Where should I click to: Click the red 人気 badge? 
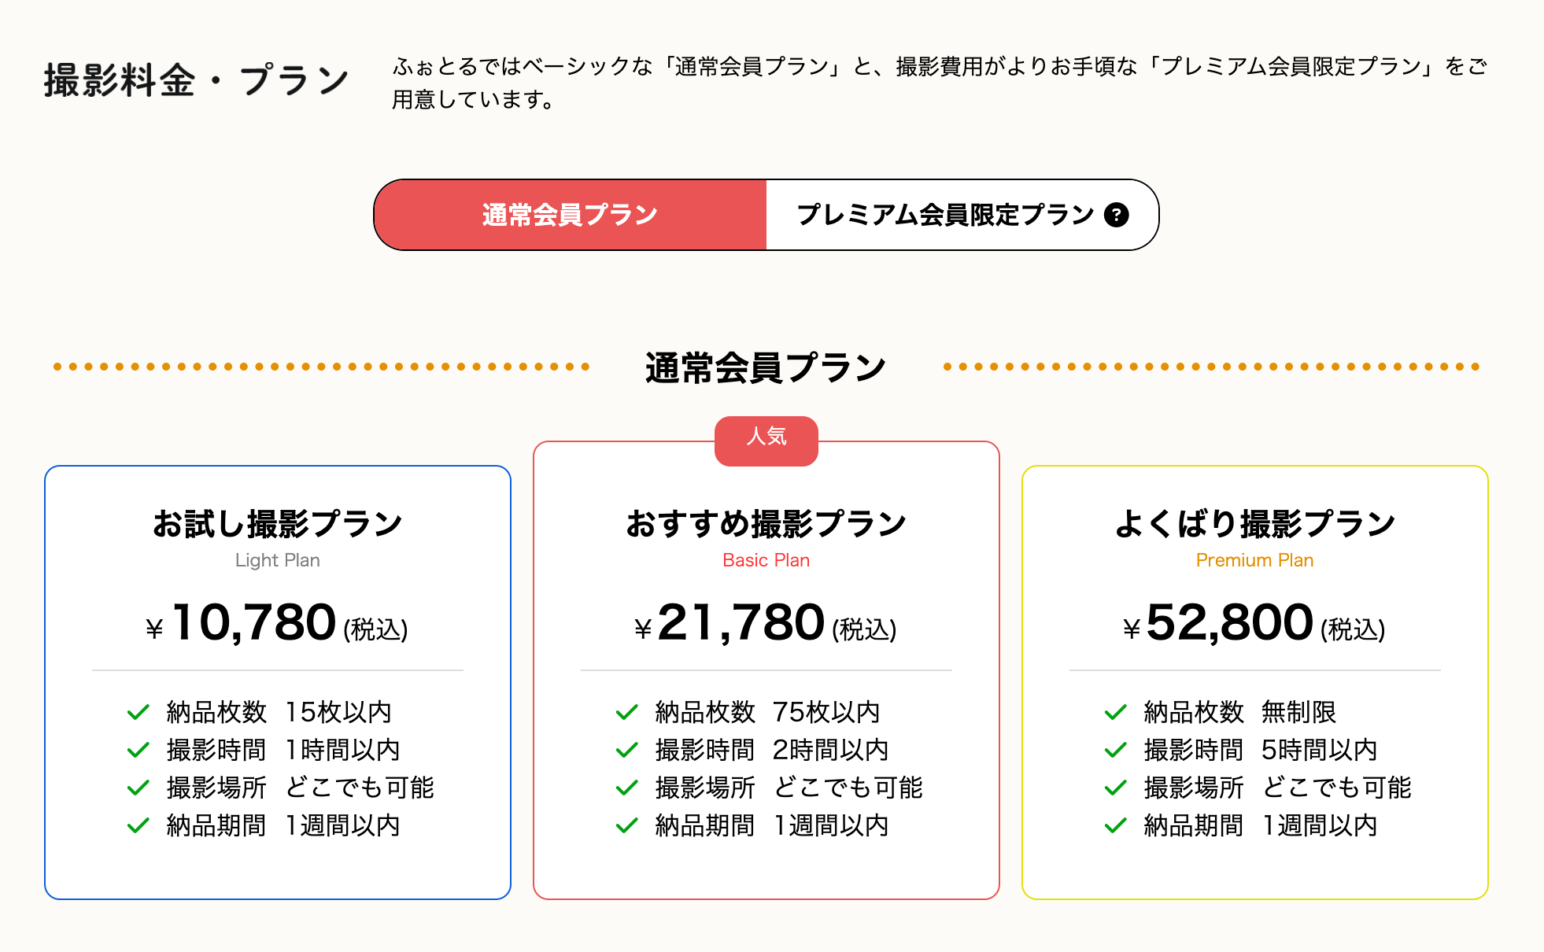point(766,437)
